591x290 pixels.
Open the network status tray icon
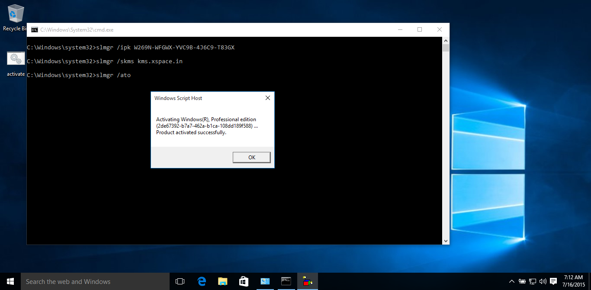533,281
